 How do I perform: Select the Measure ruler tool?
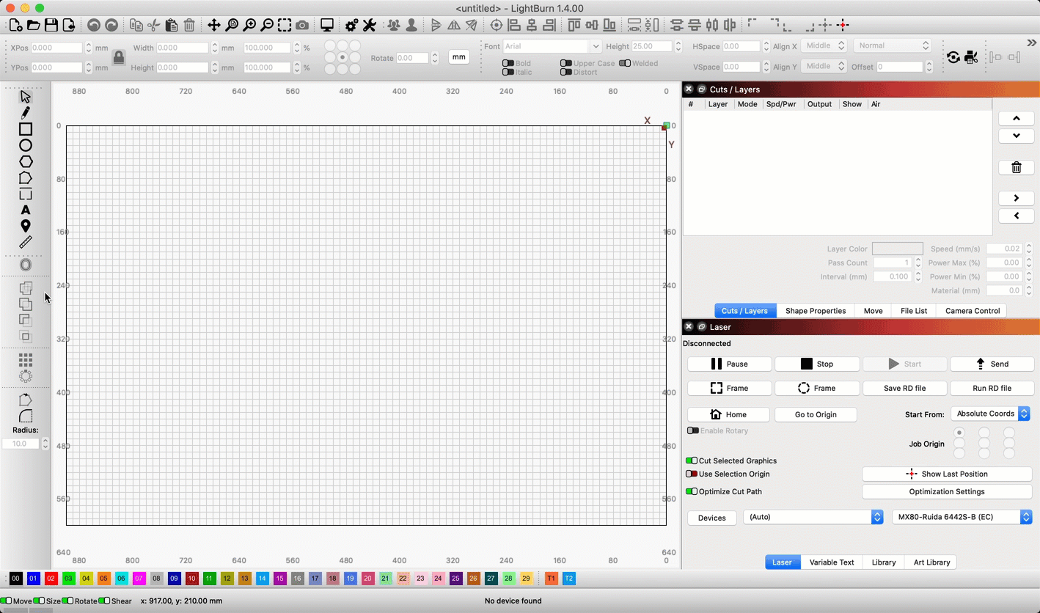coord(26,242)
